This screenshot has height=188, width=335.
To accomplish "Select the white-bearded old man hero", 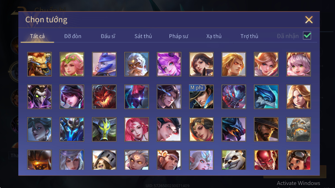I will 136,64.
